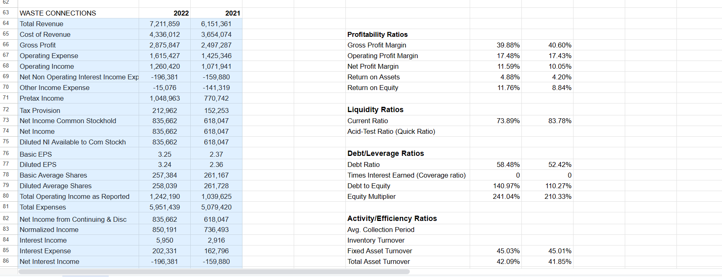Select Gross Profit Margin value 39.88%
The width and height of the screenshot is (722, 277).
(x=496, y=45)
